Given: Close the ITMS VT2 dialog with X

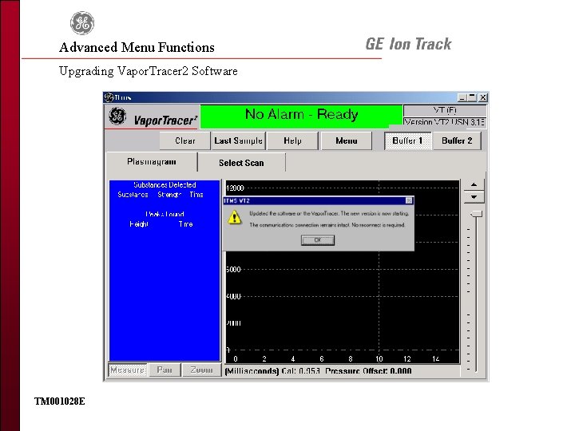Looking at the screenshot, I should 409,200.
